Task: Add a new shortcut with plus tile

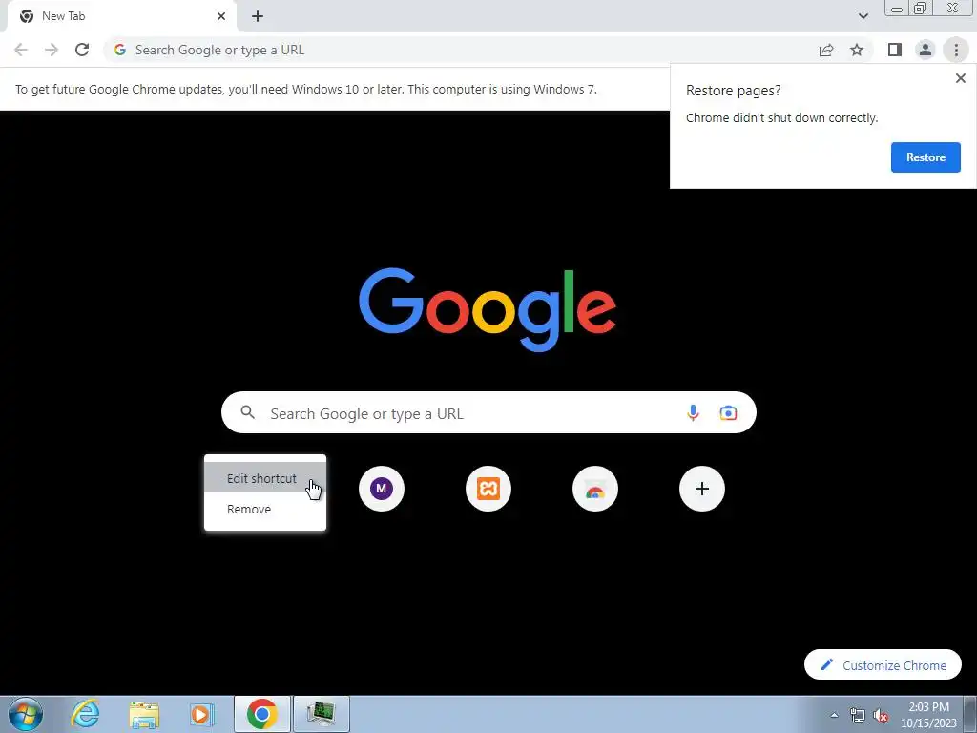Action: (x=702, y=489)
